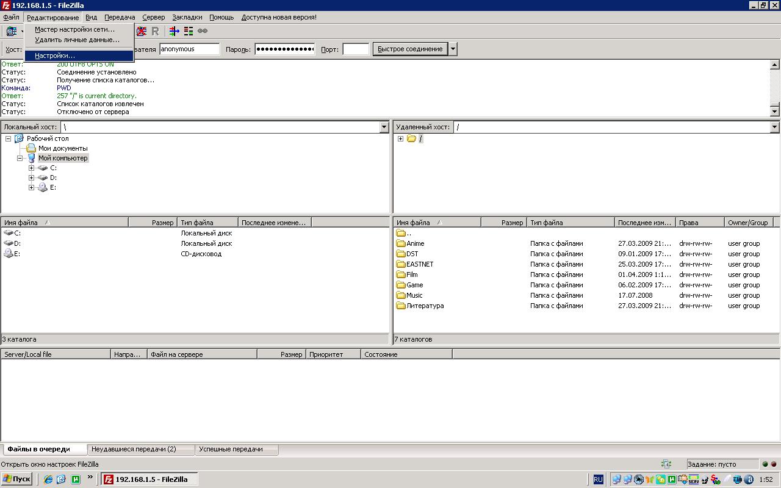Sort remote list by Owner/Group column header
This screenshot has width=781, height=488.
pos(749,223)
